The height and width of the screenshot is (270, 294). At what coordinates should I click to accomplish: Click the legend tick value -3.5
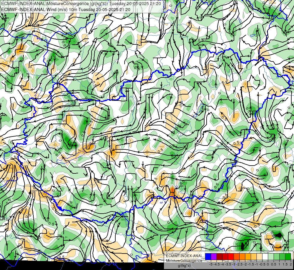[228, 264]
